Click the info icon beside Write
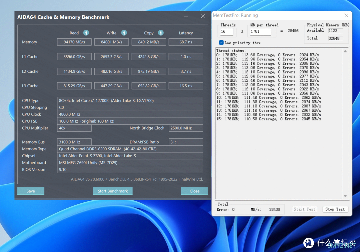 tap(124, 33)
